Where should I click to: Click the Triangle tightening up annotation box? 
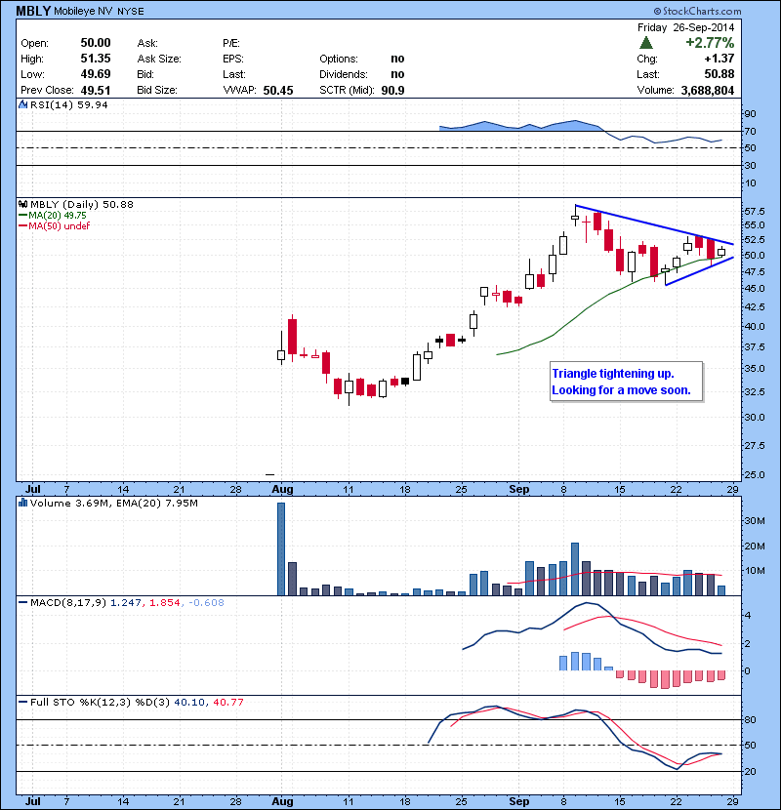(626, 382)
